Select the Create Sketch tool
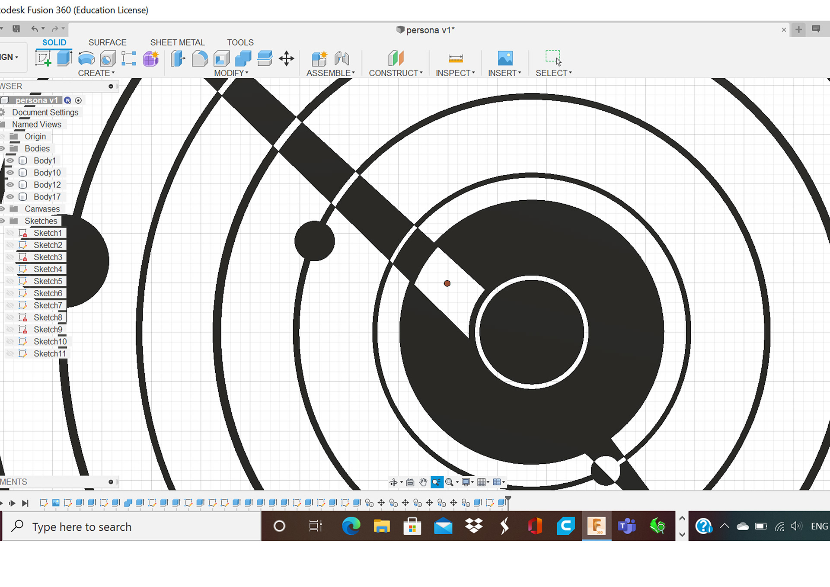 43,58
